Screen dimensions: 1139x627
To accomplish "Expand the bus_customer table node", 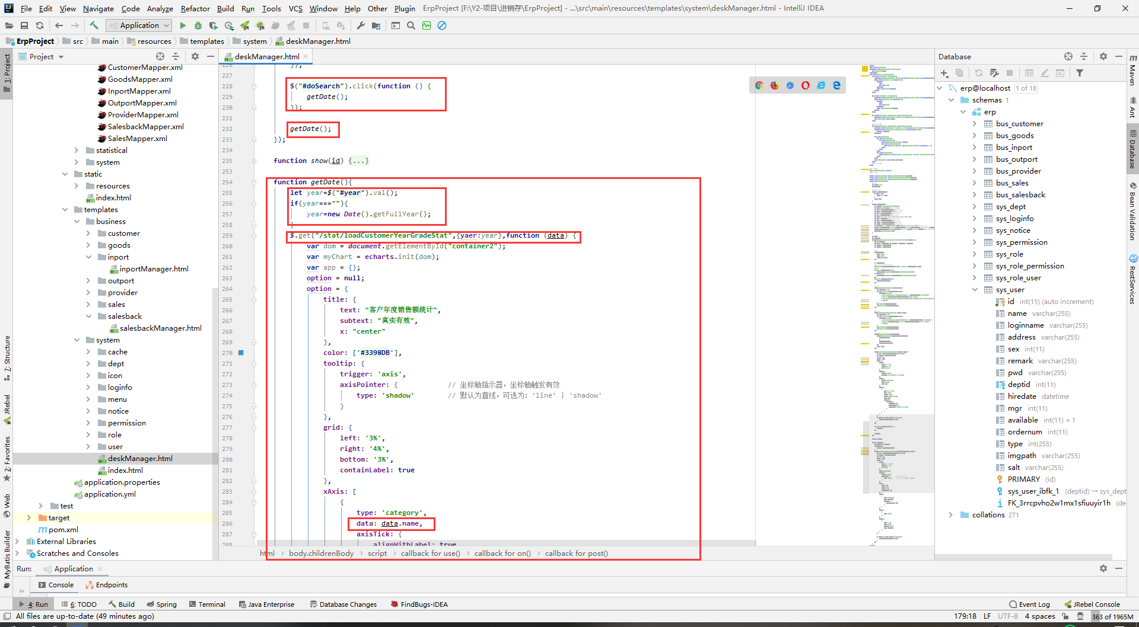I will [x=975, y=124].
